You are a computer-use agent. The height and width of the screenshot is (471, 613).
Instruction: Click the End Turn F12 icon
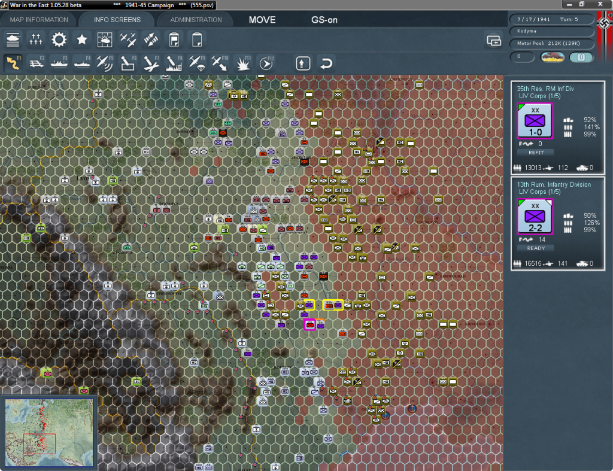click(x=266, y=63)
